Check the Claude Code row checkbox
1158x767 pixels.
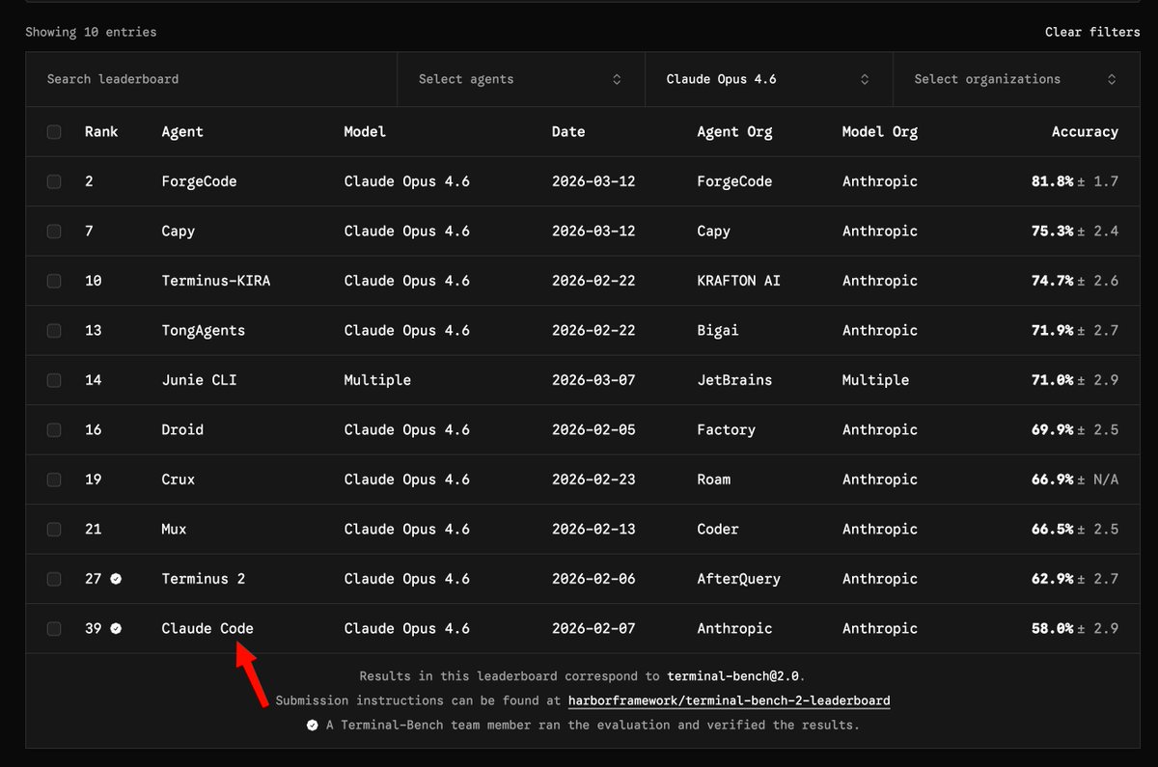(x=54, y=629)
